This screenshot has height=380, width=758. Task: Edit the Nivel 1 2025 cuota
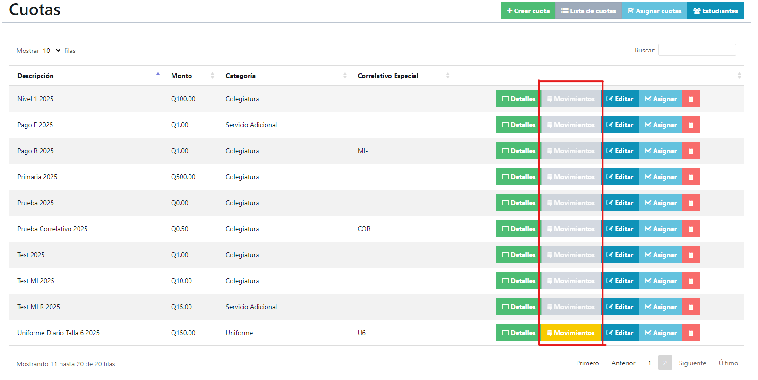click(x=620, y=99)
